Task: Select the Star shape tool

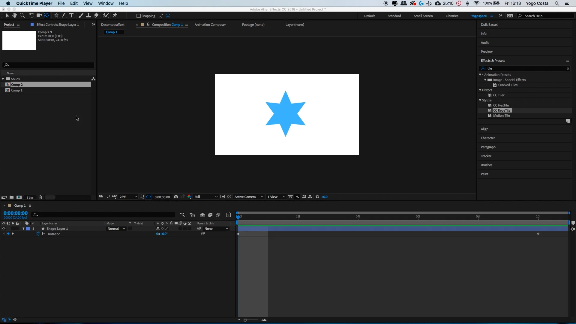Action: pyautogui.click(x=56, y=16)
